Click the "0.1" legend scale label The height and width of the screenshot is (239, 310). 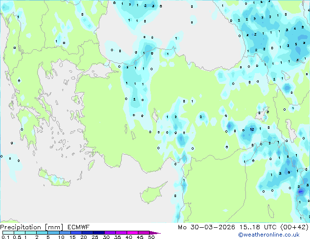pyautogui.click(x=5, y=237)
